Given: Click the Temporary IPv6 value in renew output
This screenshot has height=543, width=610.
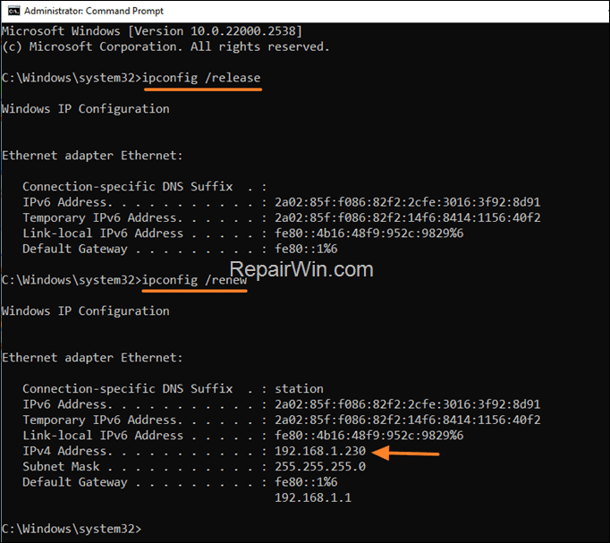Looking at the screenshot, I should point(407,420).
